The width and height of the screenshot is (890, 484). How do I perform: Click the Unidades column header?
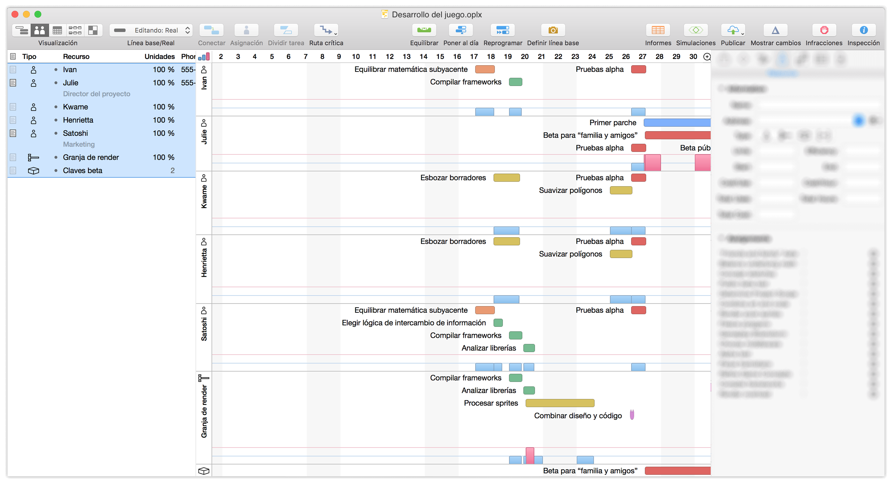pos(159,56)
